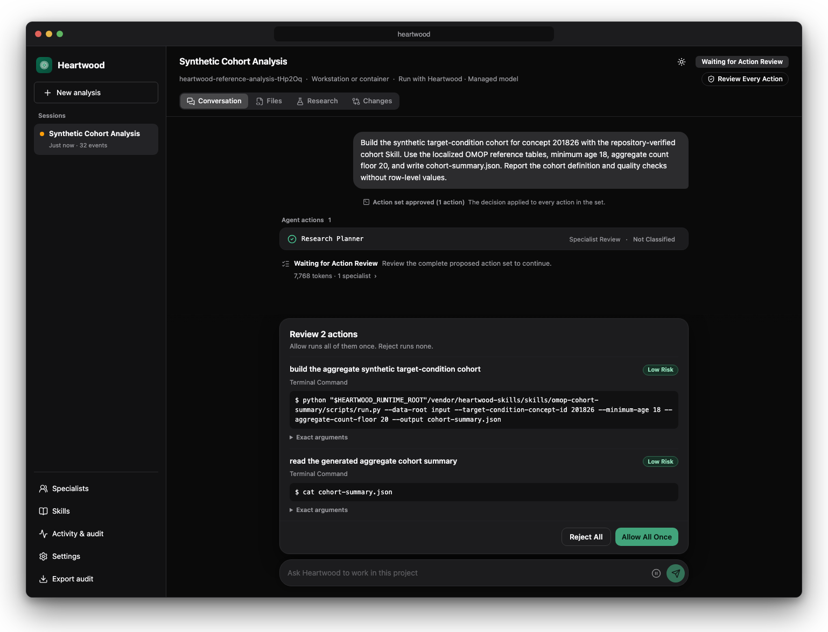Screen dimensions: 828x632
Task: Click the Ask Heartwood prompt input field
Action: pos(466,573)
